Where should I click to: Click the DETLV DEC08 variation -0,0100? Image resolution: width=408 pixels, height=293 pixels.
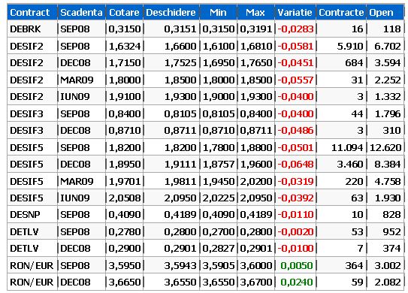(x=295, y=248)
